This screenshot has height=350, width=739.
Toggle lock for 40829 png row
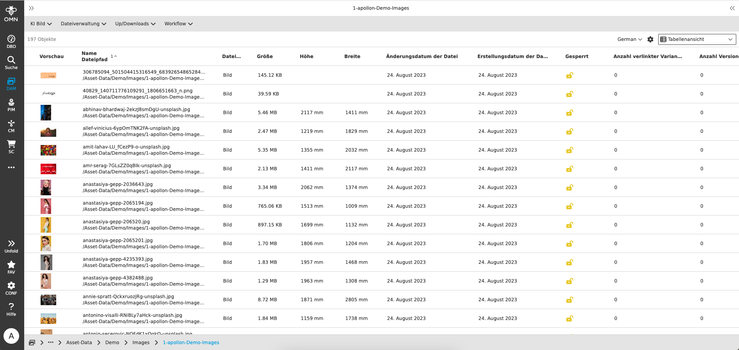pyautogui.click(x=570, y=94)
